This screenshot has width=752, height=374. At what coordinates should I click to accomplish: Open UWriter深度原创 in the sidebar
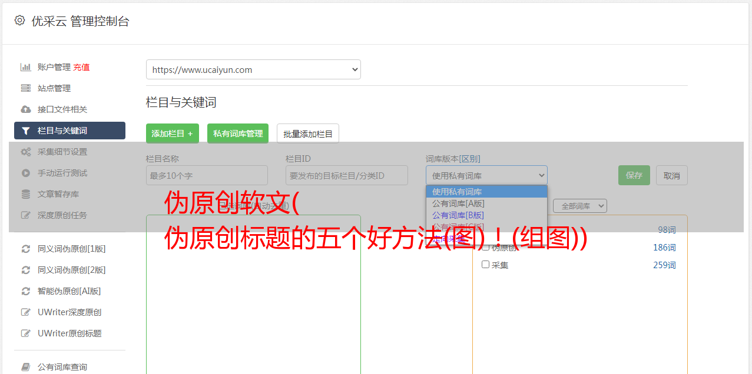tap(69, 312)
